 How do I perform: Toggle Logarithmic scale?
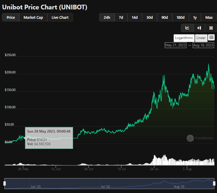point(184,38)
